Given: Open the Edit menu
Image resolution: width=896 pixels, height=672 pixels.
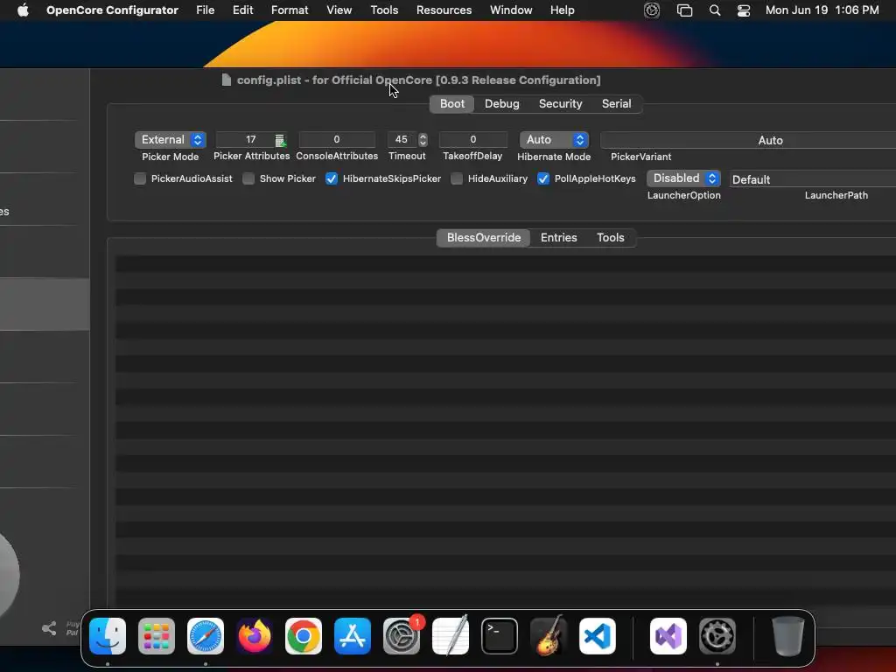Looking at the screenshot, I should [243, 10].
